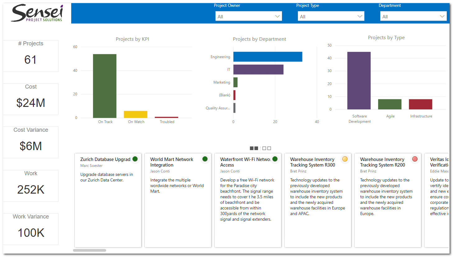The height and width of the screenshot is (257, 453).
Task: Click the Sensei Project Solutions logo
Action: click(37, 13)
